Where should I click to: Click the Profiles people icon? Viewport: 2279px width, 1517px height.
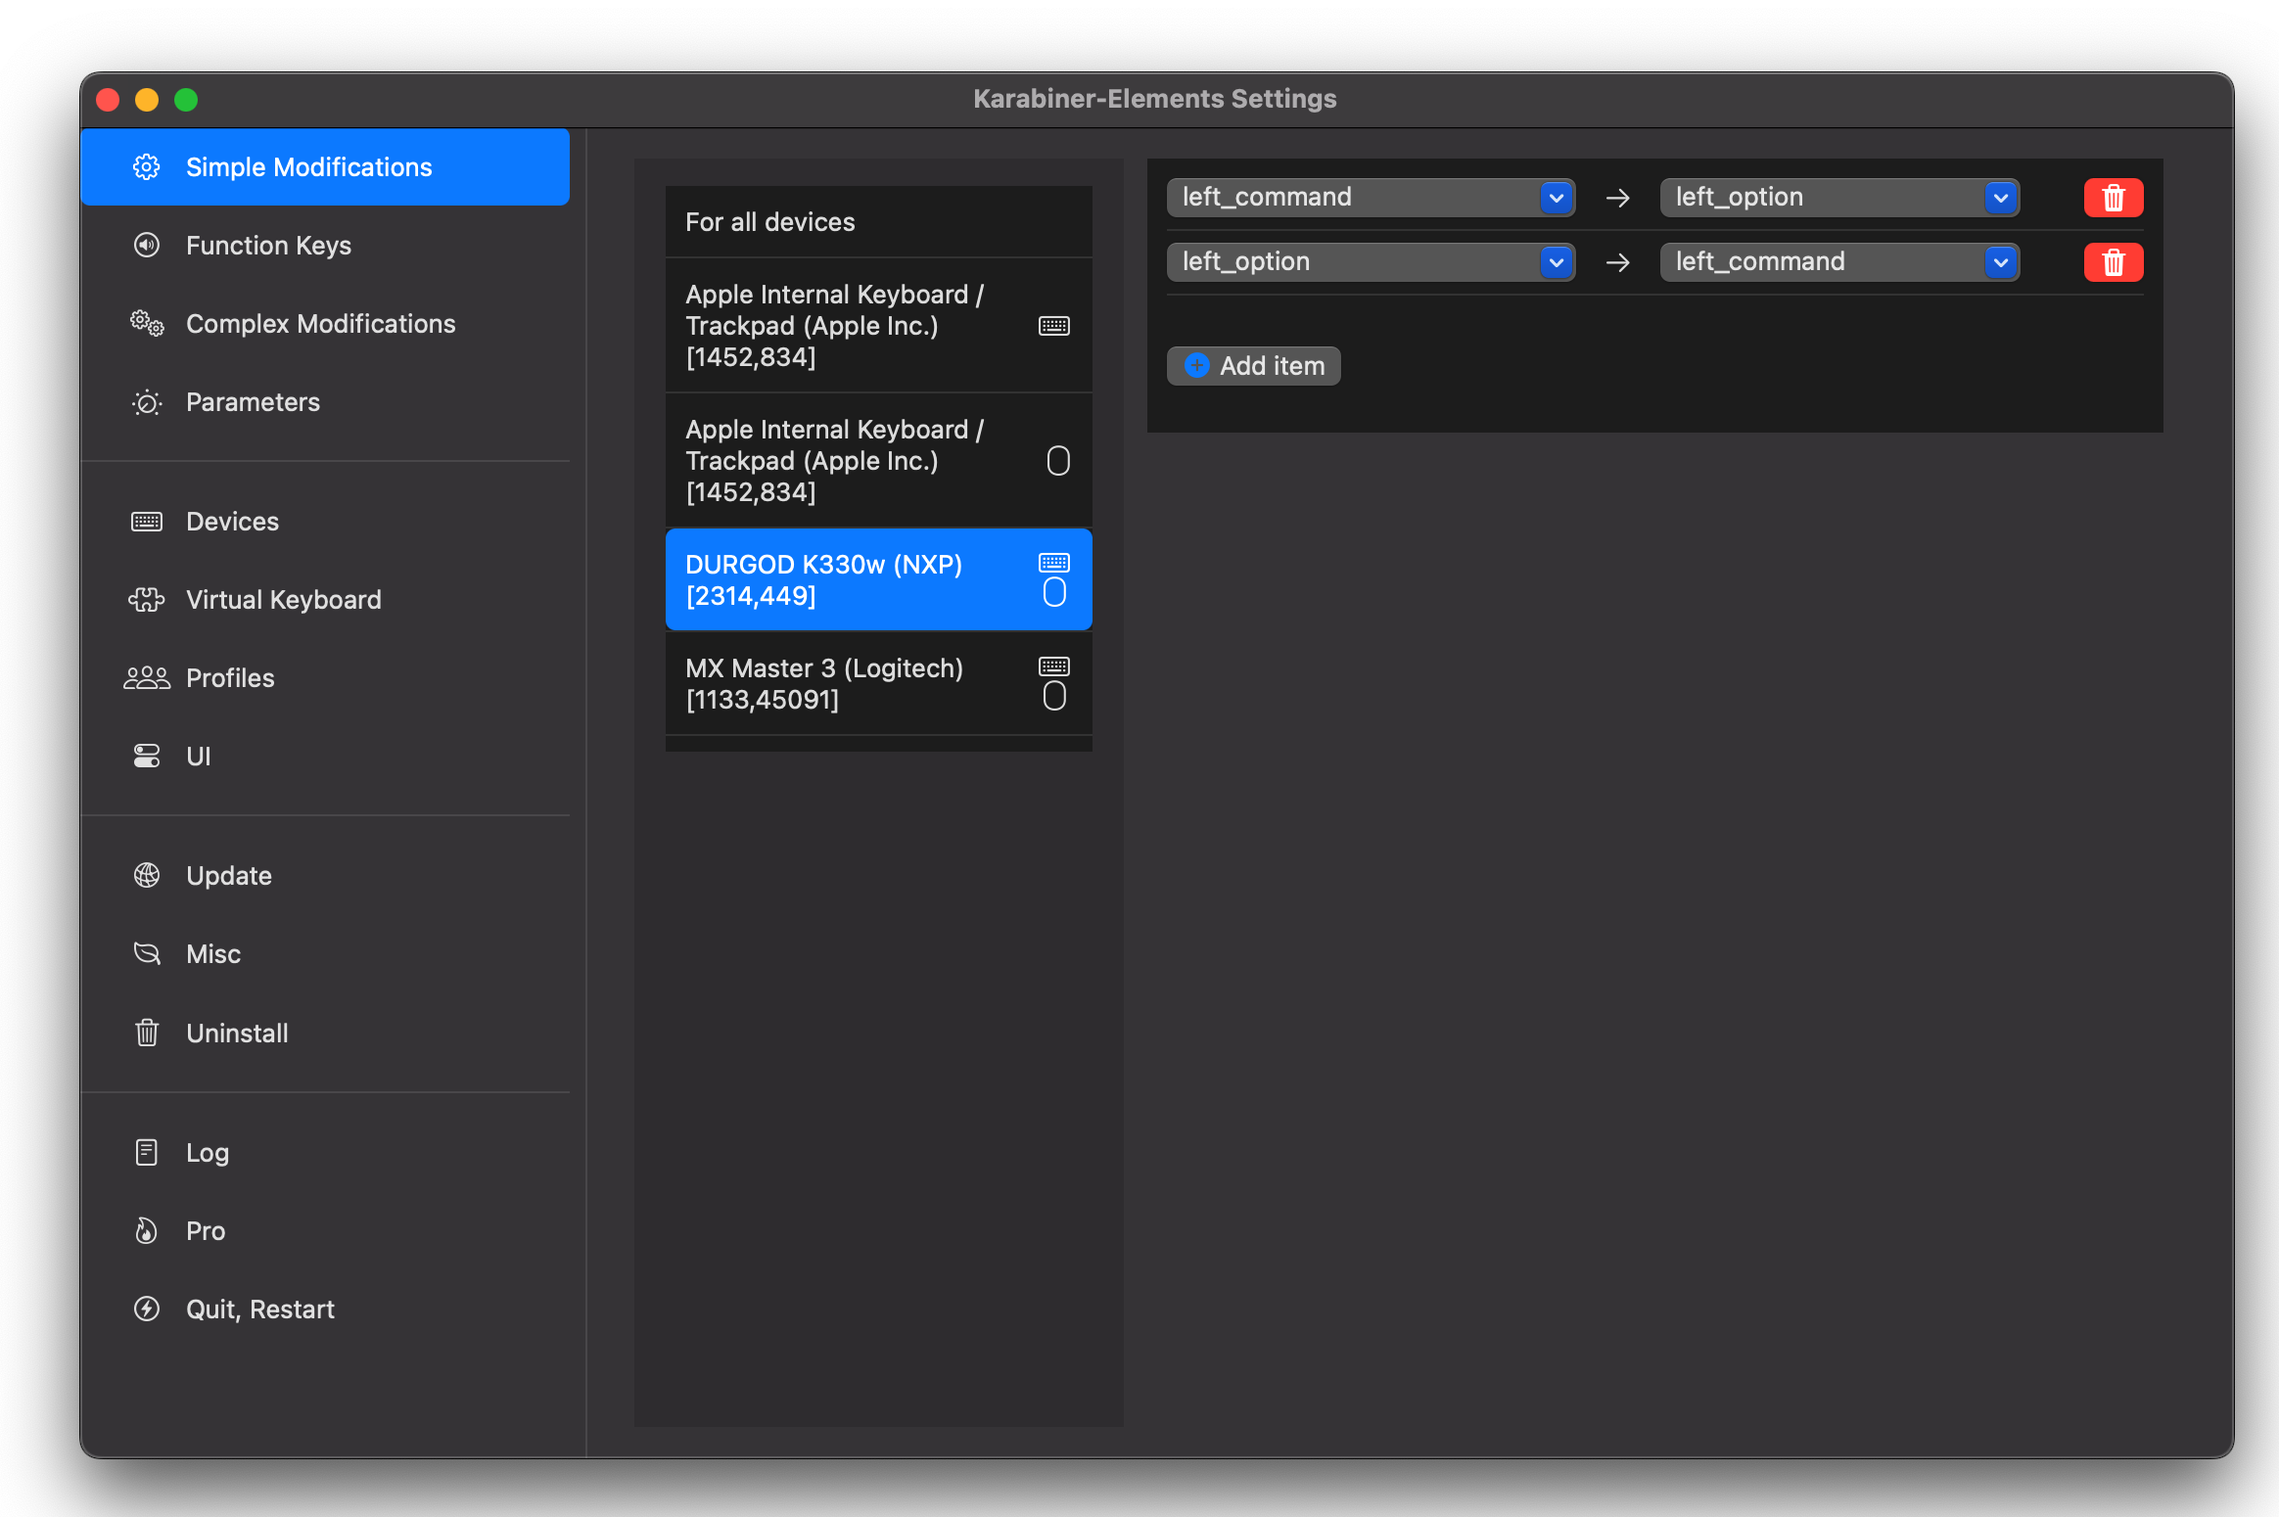(147, 677)
